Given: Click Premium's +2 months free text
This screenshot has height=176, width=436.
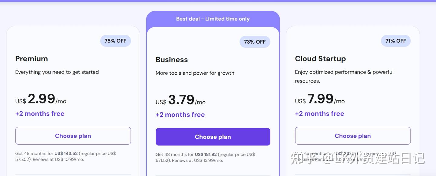Looking at the screenshot, I should (40, 114).
